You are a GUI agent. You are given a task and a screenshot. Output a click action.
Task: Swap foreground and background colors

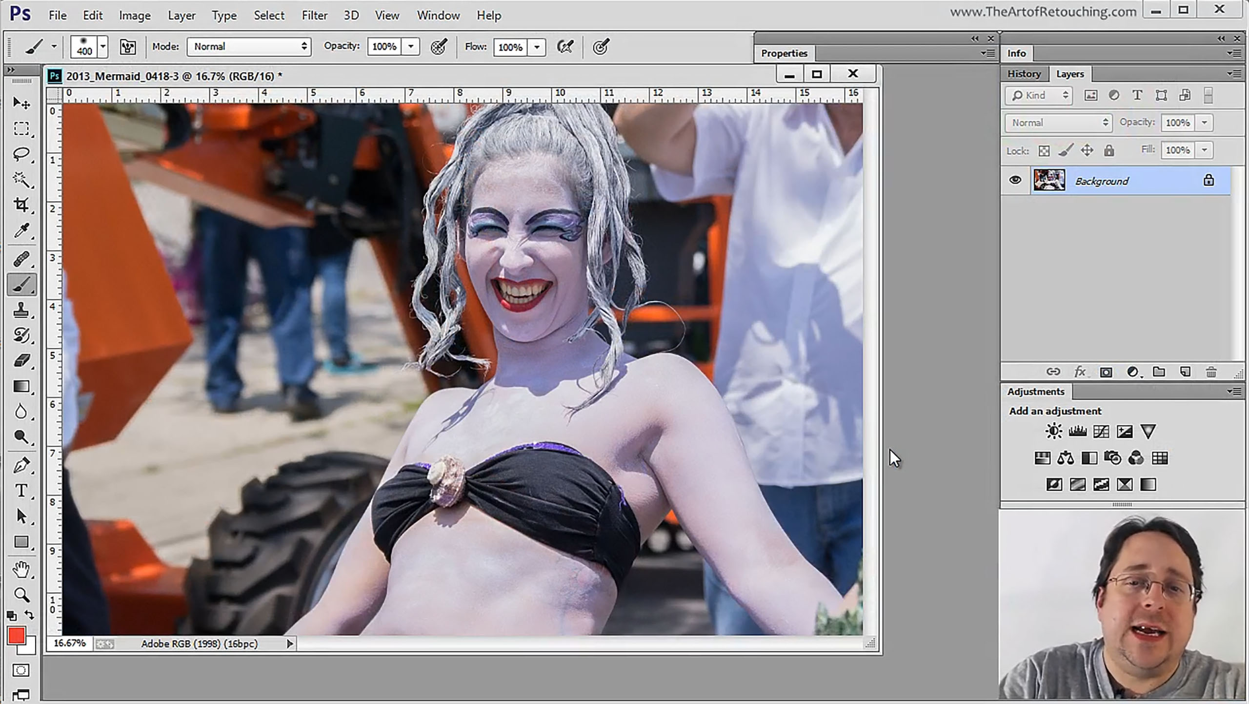coord(29,615)
